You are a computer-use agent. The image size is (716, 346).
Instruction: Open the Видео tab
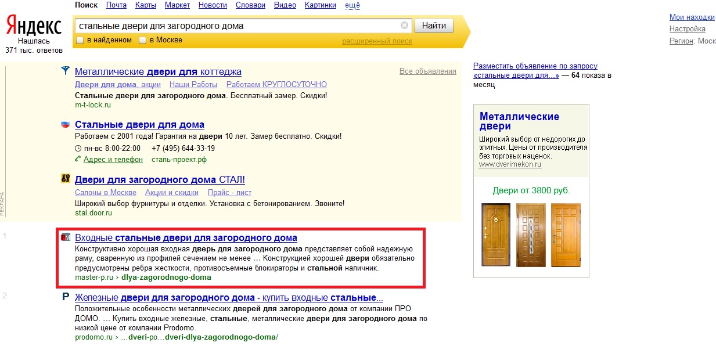[285, 5]
